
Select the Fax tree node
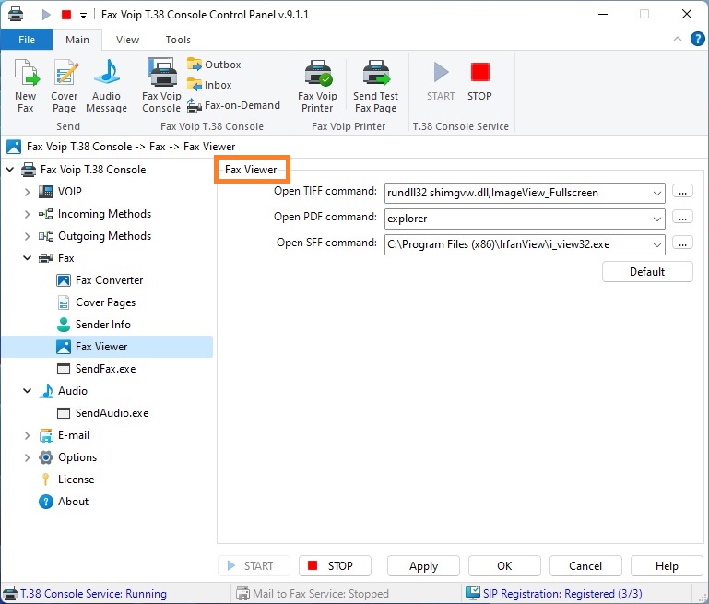coord(56,257)
